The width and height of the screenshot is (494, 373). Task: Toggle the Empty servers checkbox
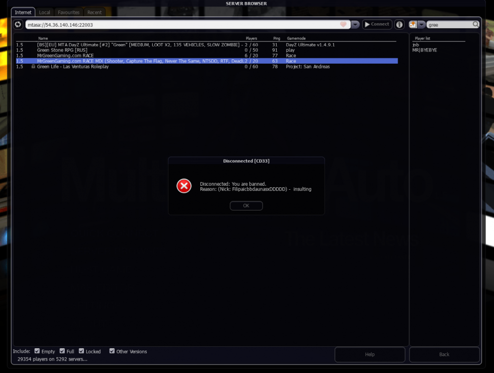click(37, 351)
